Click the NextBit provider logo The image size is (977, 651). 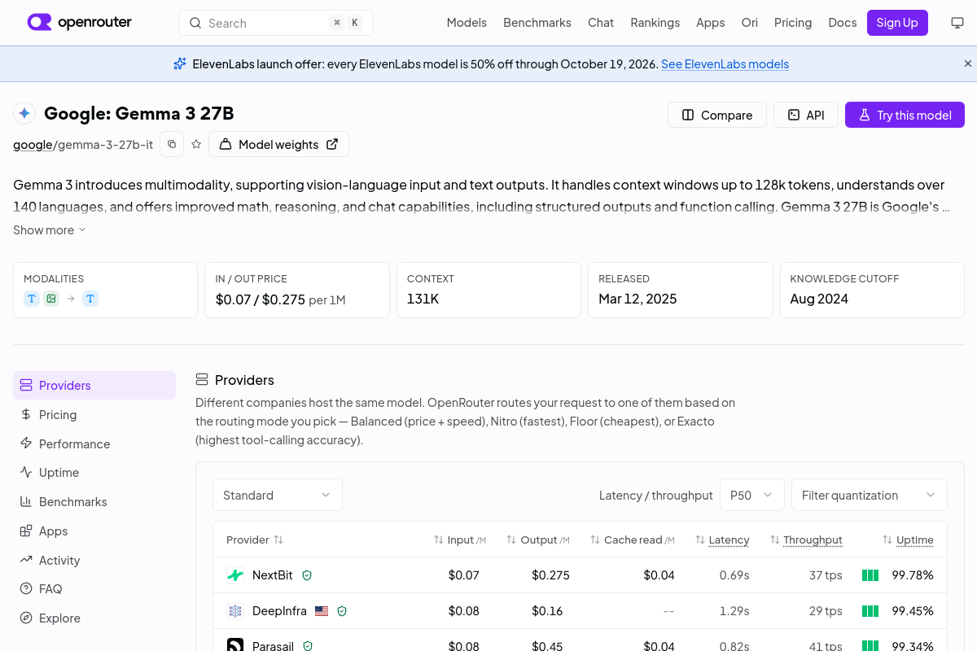click(235, 575)
